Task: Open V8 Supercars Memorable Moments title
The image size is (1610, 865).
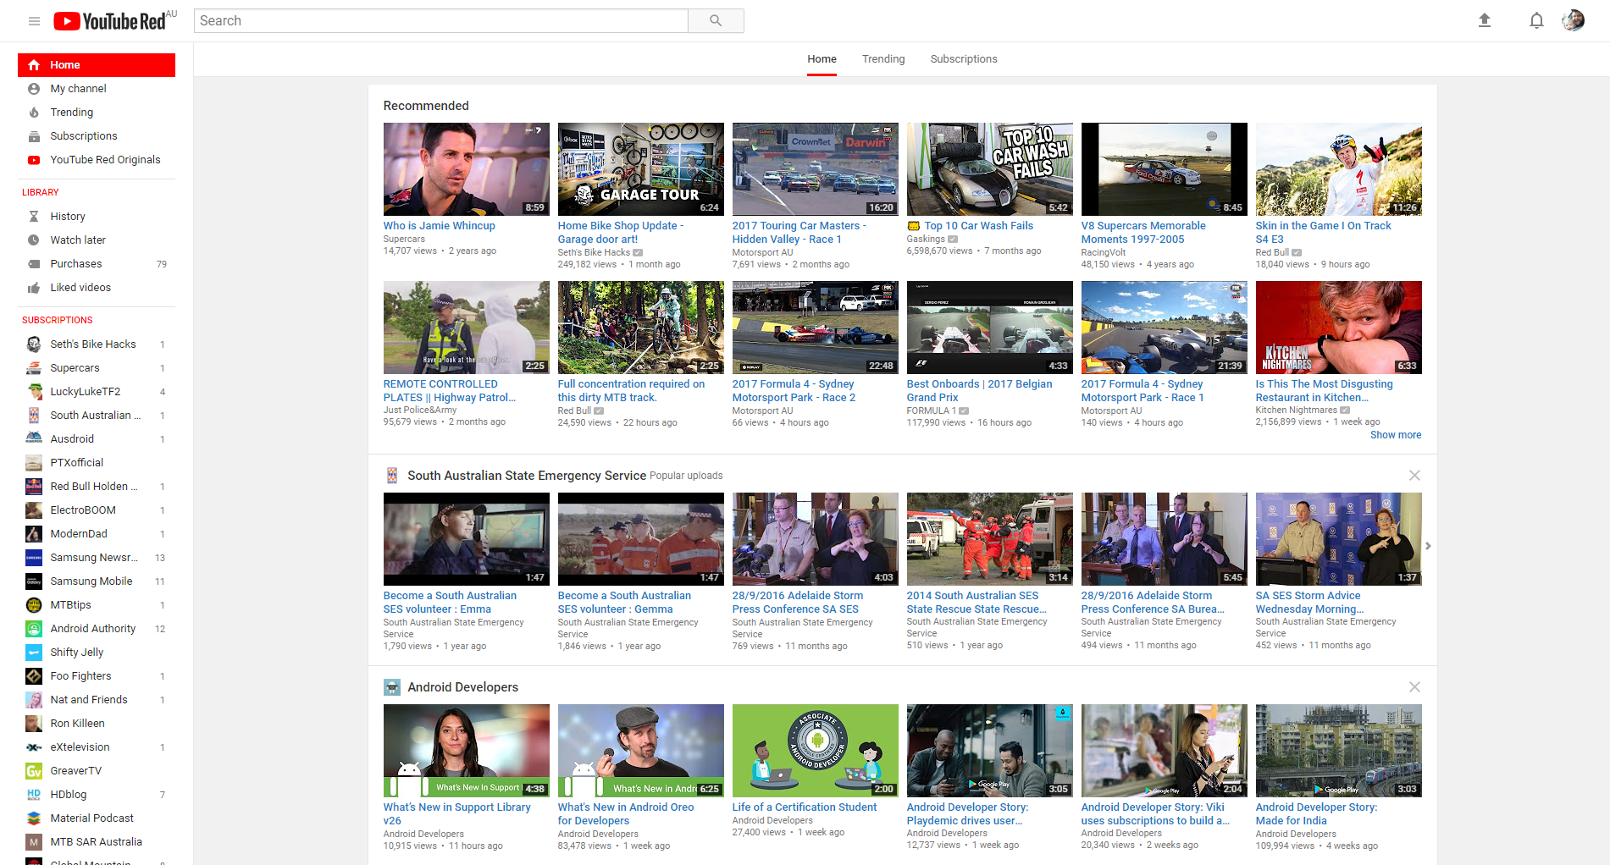Action: pyautogui.click(x=1143, y=233)
